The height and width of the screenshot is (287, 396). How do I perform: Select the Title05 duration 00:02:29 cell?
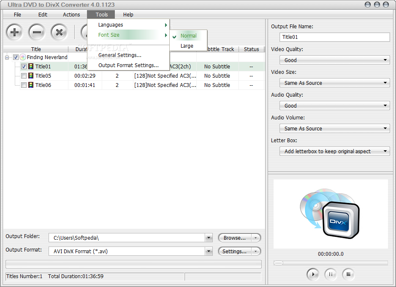[85, 76]
